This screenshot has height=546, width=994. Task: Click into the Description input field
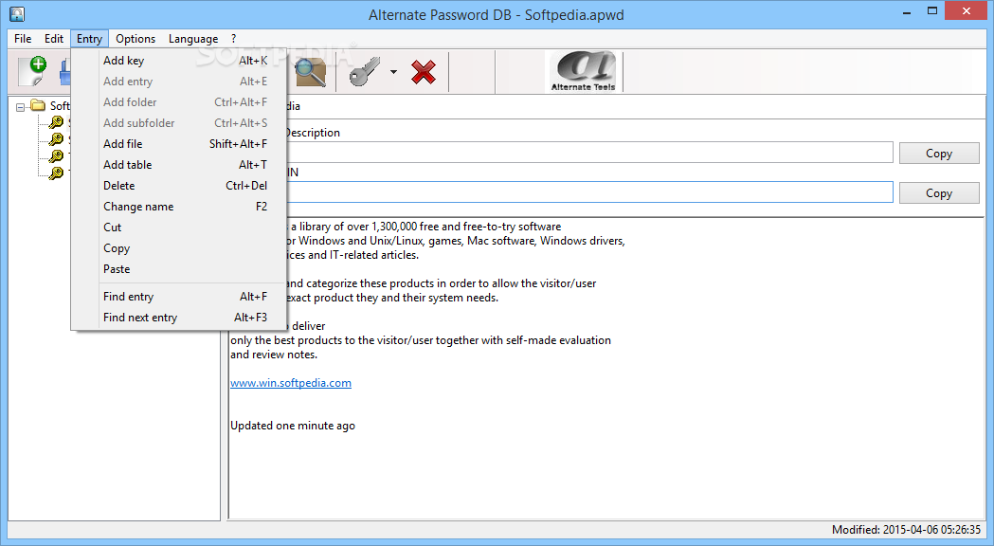589,153
